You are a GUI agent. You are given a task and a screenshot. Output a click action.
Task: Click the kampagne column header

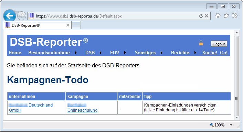coord(92,97)
